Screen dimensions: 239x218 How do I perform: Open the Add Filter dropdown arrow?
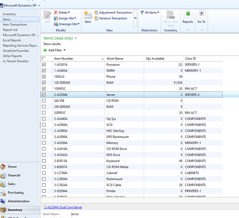point(64,50)
